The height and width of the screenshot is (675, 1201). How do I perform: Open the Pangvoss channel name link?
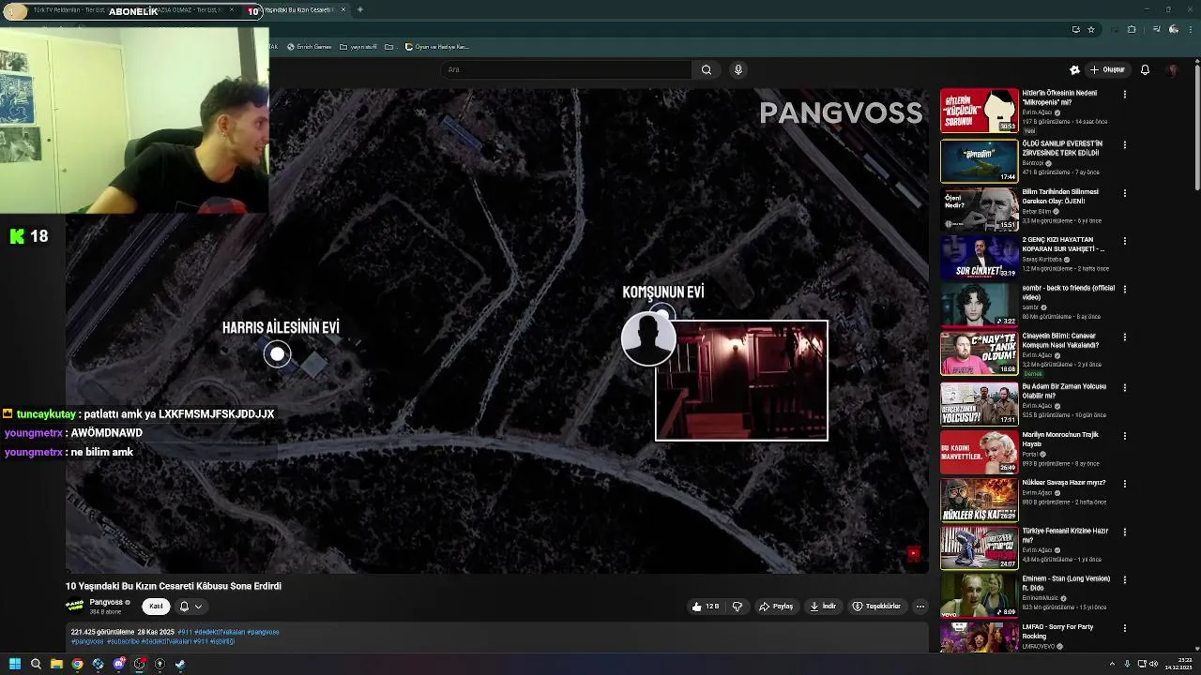106,602
